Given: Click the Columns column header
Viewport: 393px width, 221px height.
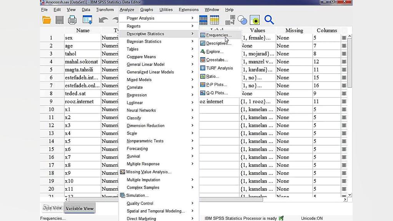Looking at the screenshot, I should [327, 30].
